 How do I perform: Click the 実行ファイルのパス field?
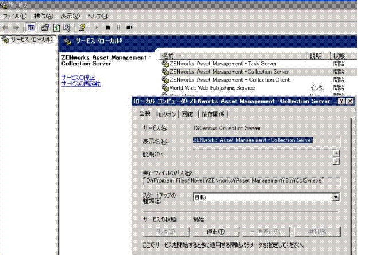click(x=241, y=181)
